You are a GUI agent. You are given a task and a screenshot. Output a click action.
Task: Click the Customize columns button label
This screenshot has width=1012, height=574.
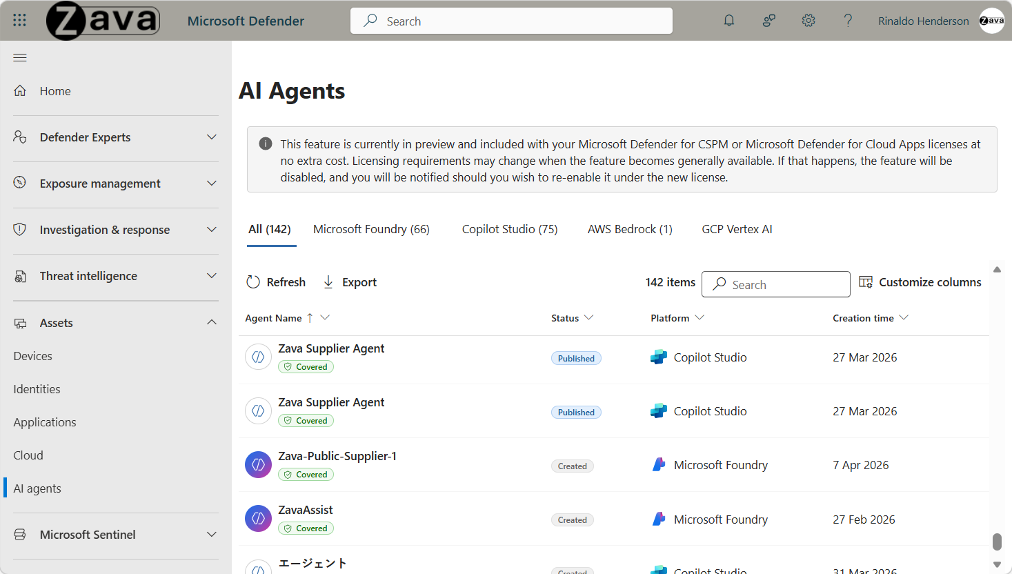coord(930,282)
